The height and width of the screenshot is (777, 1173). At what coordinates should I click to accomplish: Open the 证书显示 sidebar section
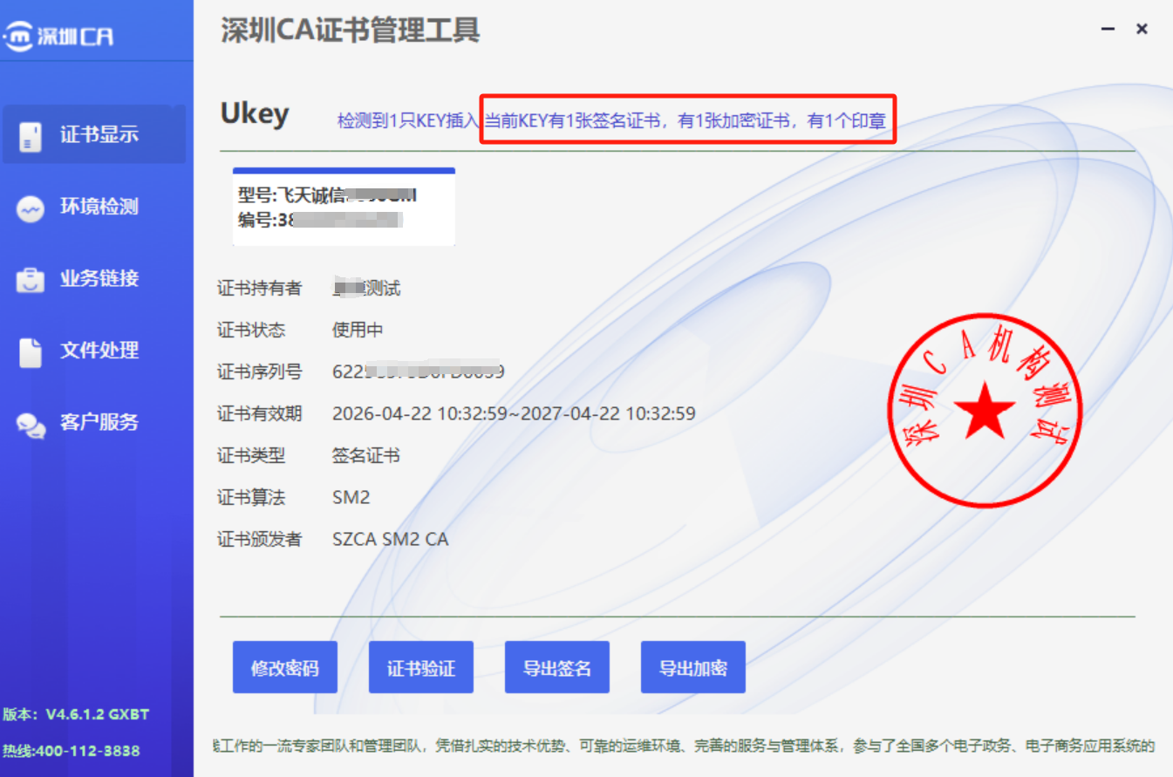(94, 134)
